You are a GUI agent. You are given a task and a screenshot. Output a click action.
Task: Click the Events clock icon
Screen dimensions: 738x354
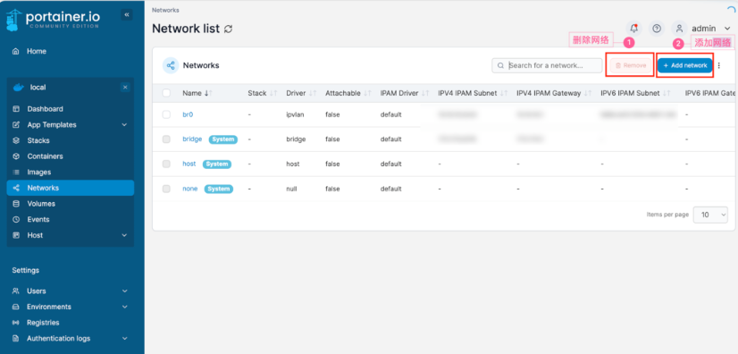(16, 219)
